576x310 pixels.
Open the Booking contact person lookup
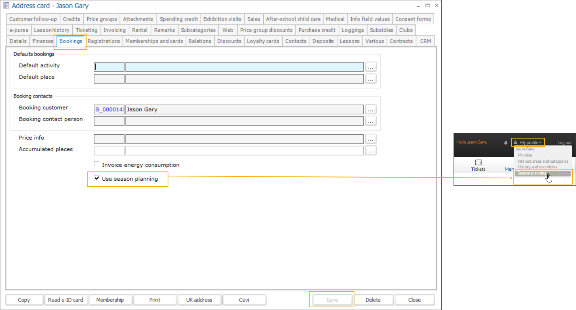tap(370, 121)
